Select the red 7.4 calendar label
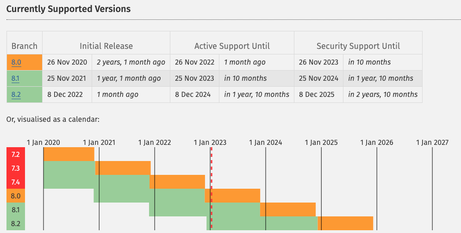Viewport: 461px width, 233px height. (16, 182)
